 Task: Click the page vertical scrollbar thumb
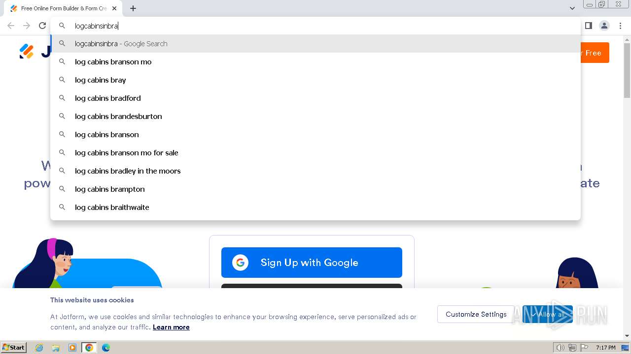(x=627, y=70)
